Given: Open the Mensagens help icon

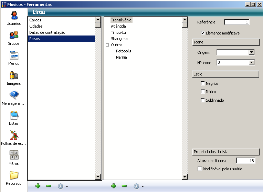Looking at the screenshot, I should [x=14, y=95].
